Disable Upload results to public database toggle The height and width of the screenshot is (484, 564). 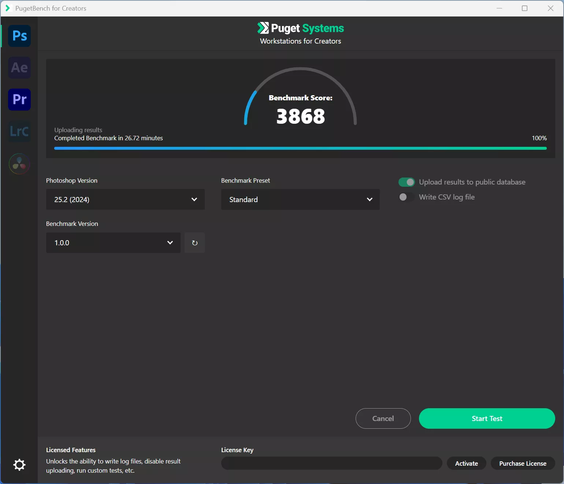pos(407,182)
